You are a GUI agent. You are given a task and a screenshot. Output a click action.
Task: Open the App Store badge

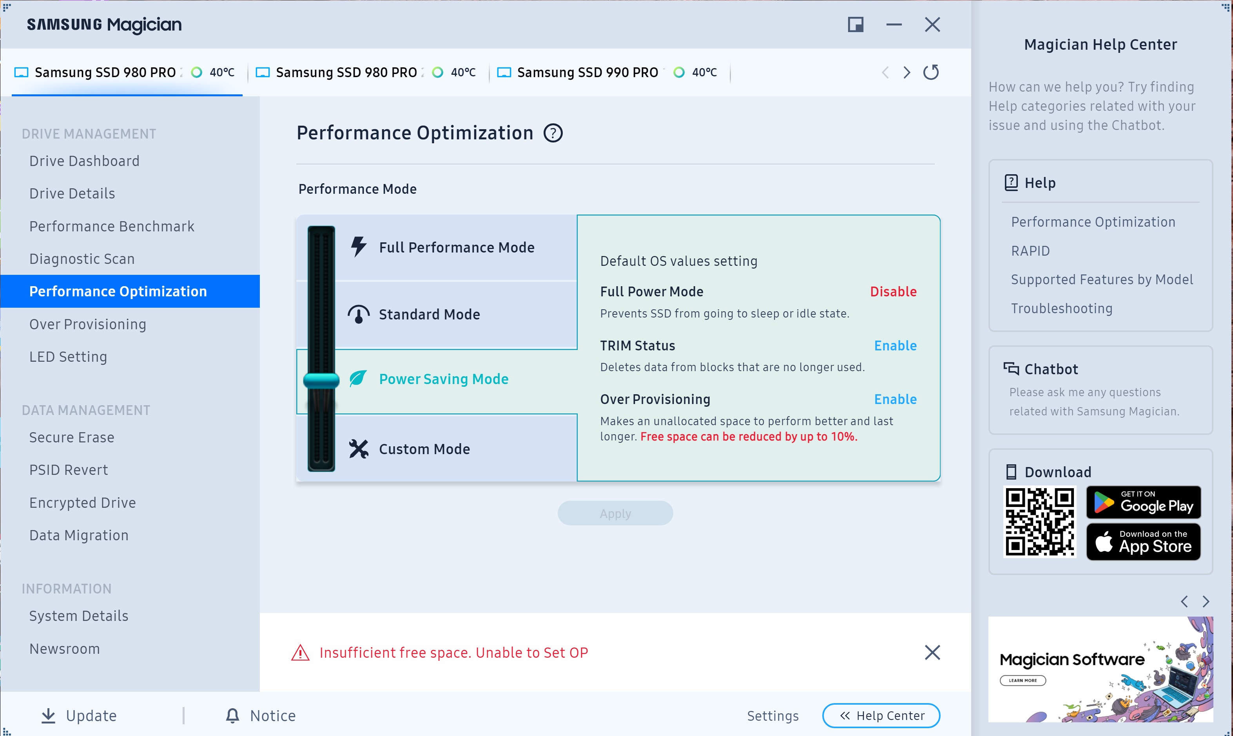1143,542
